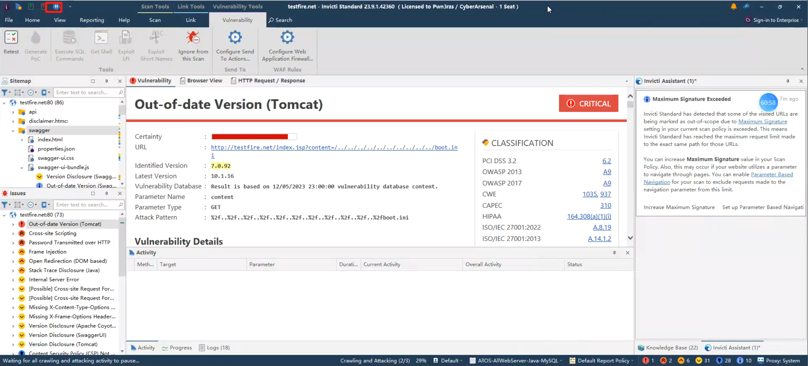Screen dimensions: 808x366
Task: Open the File menu
Action: click(x=9, y=20)
